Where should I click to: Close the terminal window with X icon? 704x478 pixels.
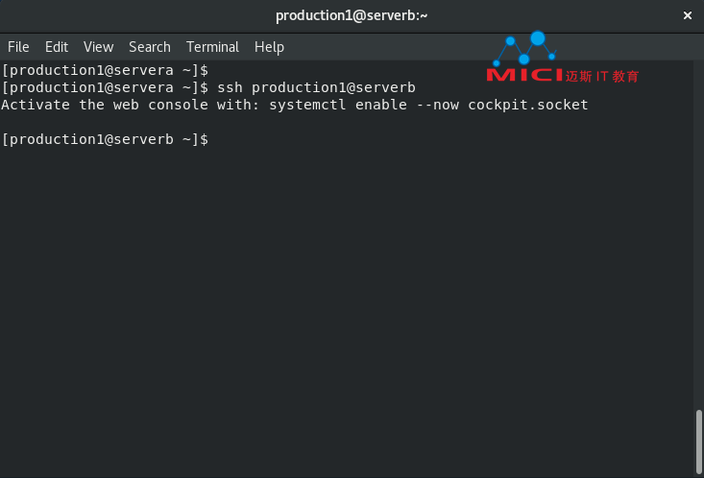pos(687,15)
